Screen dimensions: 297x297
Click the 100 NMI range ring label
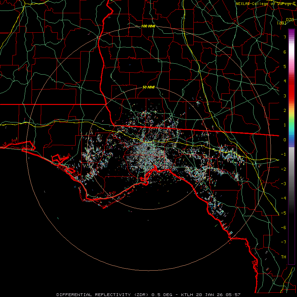148,26
